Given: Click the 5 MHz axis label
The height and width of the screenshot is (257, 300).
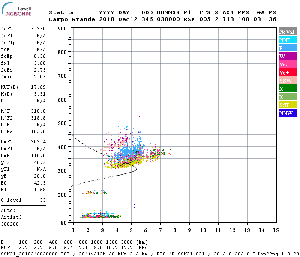Looking at the screenshot, I should (x=131, y=230).
